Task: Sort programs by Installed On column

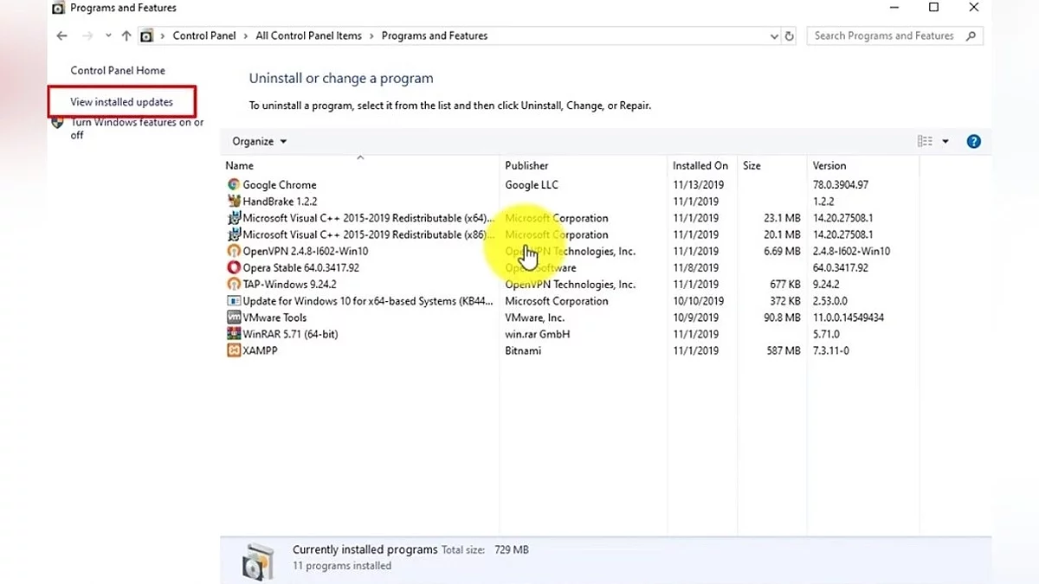Action: 700,165
